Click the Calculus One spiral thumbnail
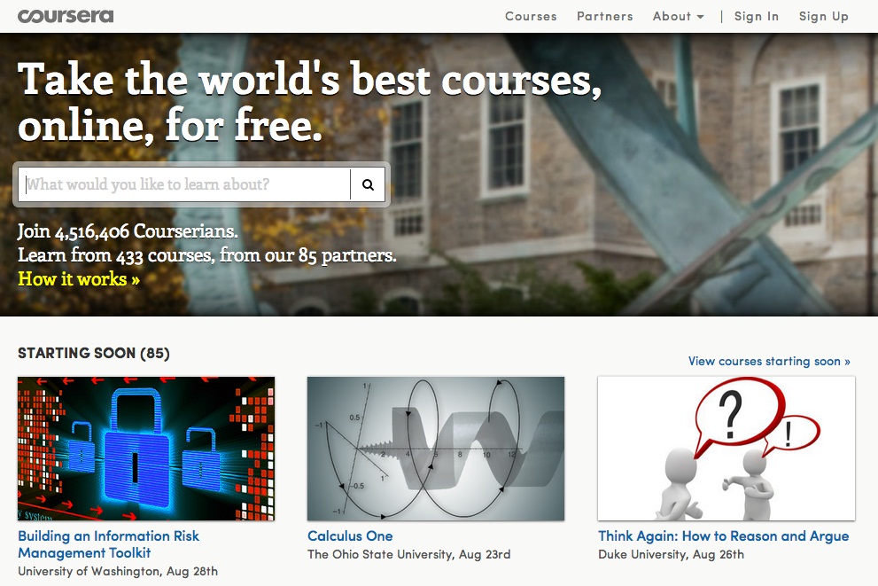 435,448
